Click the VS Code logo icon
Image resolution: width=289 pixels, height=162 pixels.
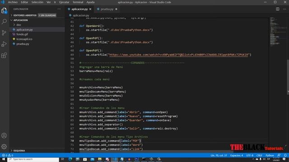coord(3,2)
